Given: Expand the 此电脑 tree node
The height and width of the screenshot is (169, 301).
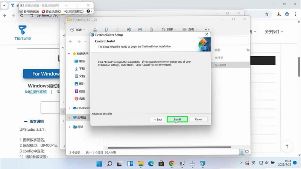Looking at the screenshot, I should 69,118.
